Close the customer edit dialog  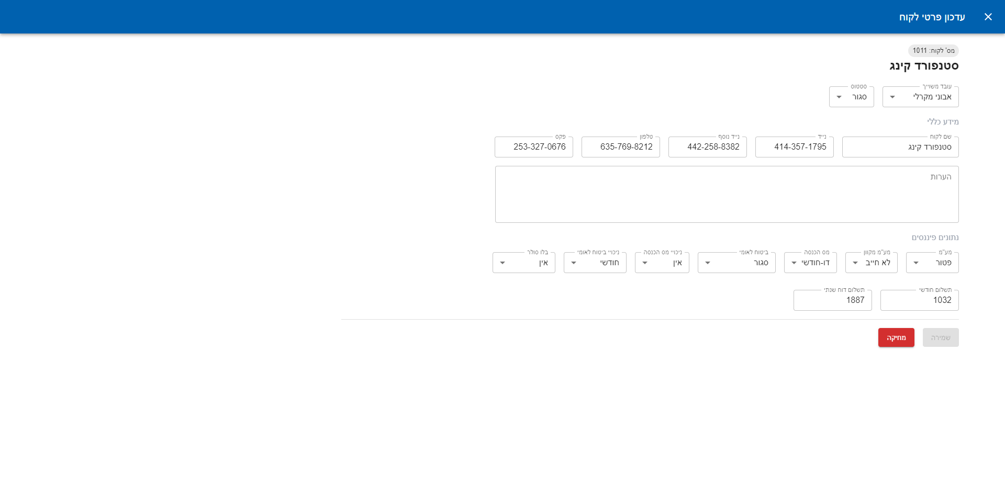pyautogui.click(x=988, y=17)
